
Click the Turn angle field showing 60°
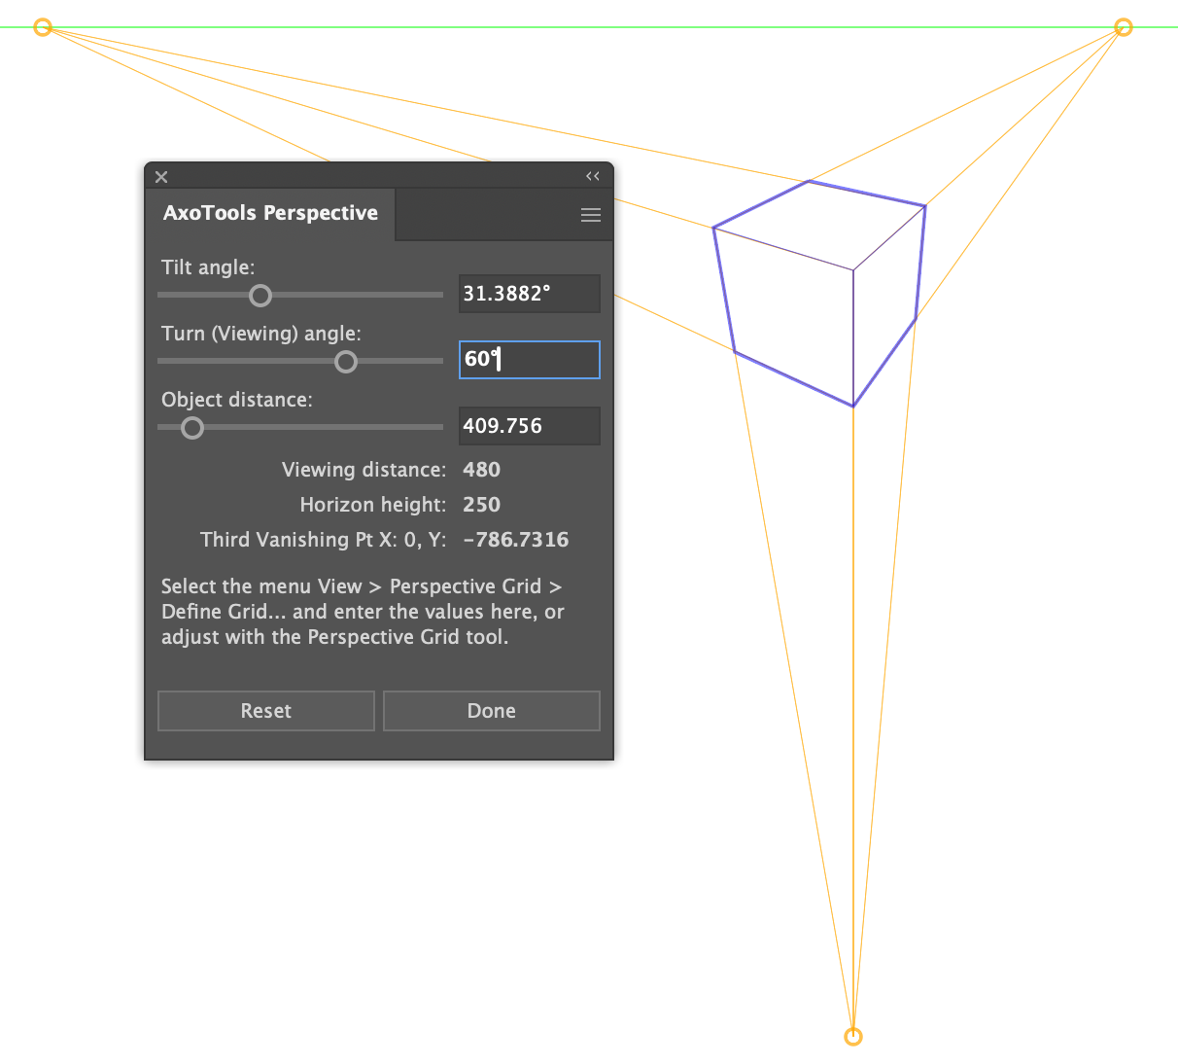(x=529, y=359)
